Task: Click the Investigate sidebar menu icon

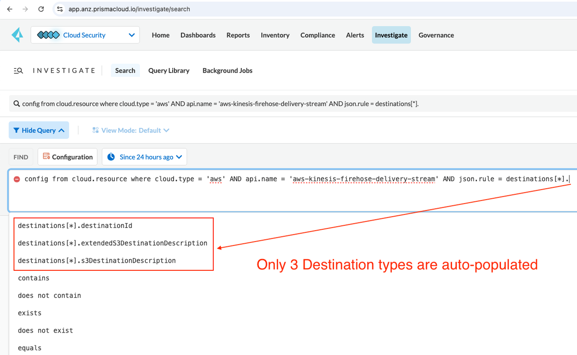Action: (x=18, y=71)
